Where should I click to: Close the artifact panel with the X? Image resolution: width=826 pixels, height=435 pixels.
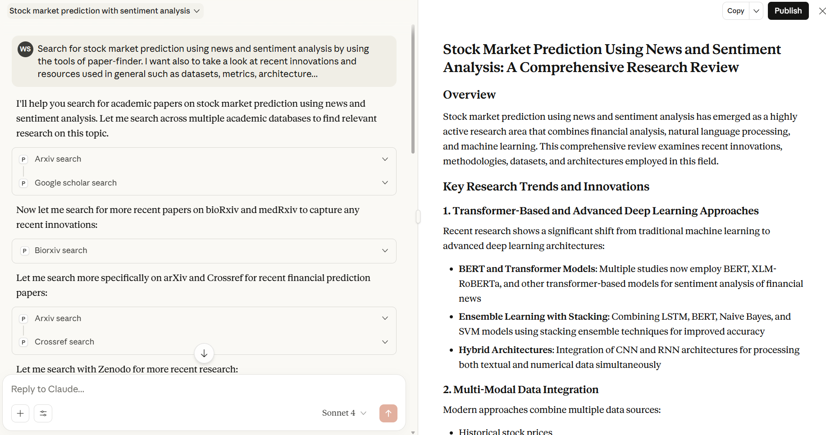coord(822,11)
